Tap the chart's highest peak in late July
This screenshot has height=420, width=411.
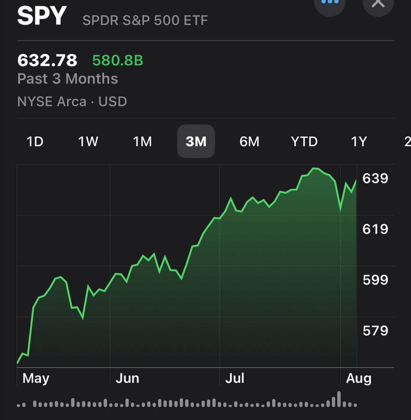coord(315,168)
